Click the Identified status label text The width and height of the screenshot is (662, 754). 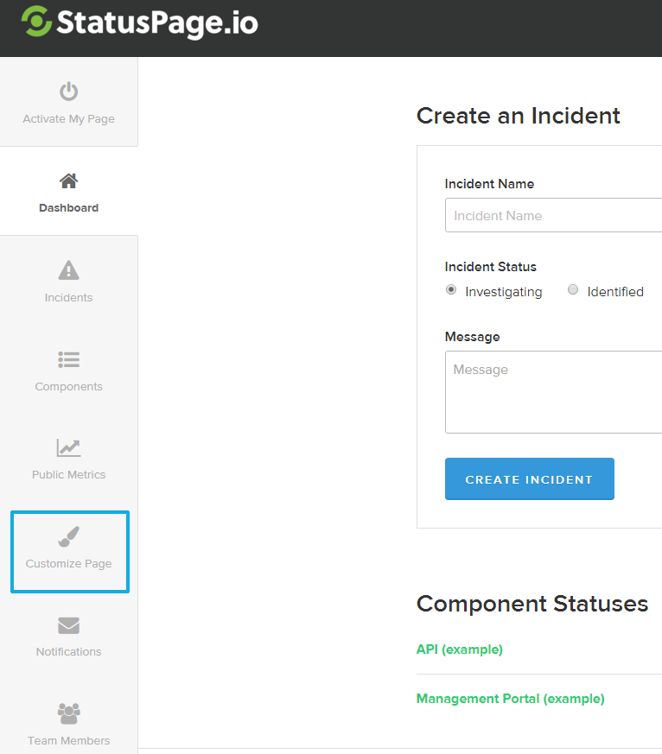615,292
